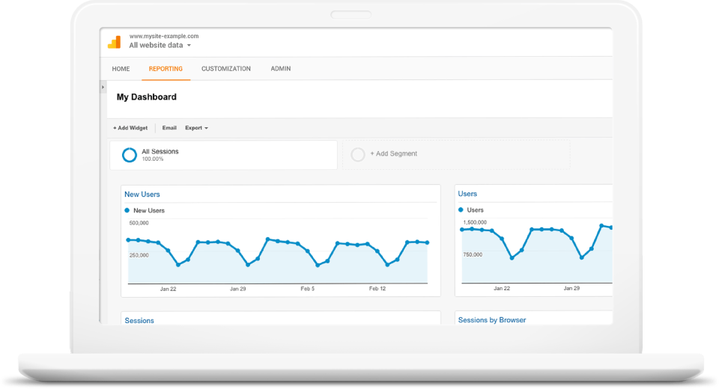Click the 250,000 axis label in New Users
Image resolution: width=719 pixels, height=389 pixels.
tap(139, 255)
